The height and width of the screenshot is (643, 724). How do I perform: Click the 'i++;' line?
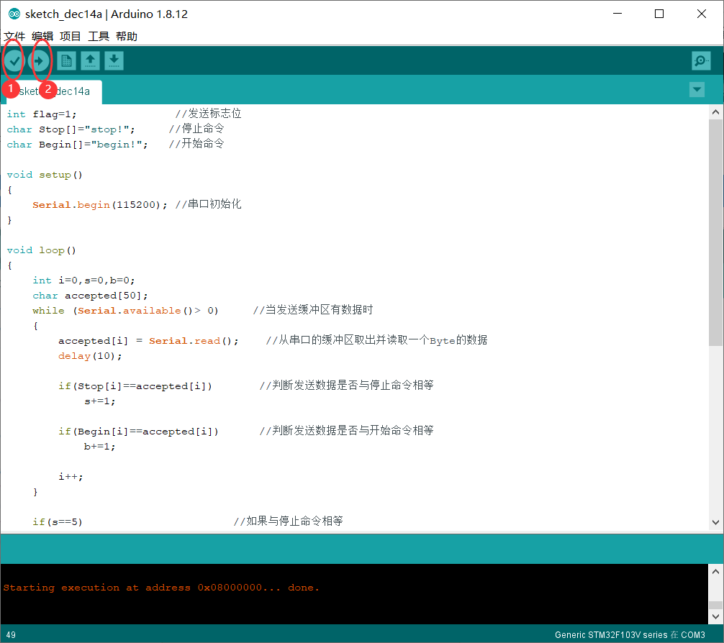(x=71, y=477)
